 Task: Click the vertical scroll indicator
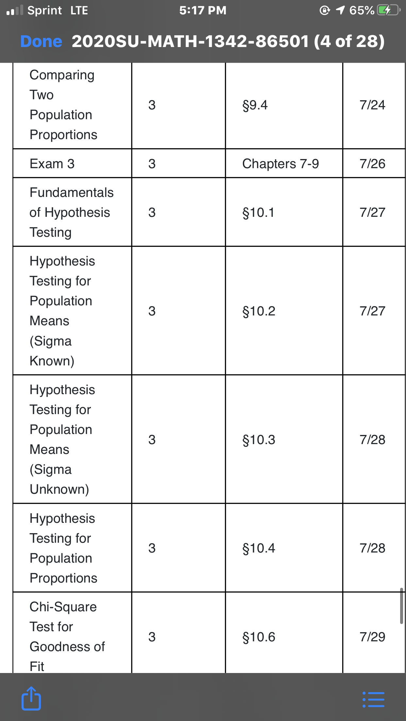[x=401, y=606]
